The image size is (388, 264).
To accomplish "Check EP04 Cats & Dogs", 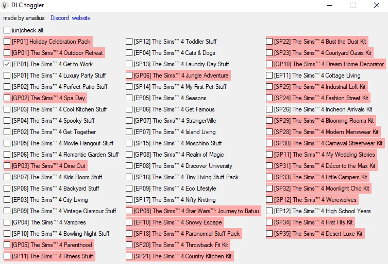I will 129,53.
